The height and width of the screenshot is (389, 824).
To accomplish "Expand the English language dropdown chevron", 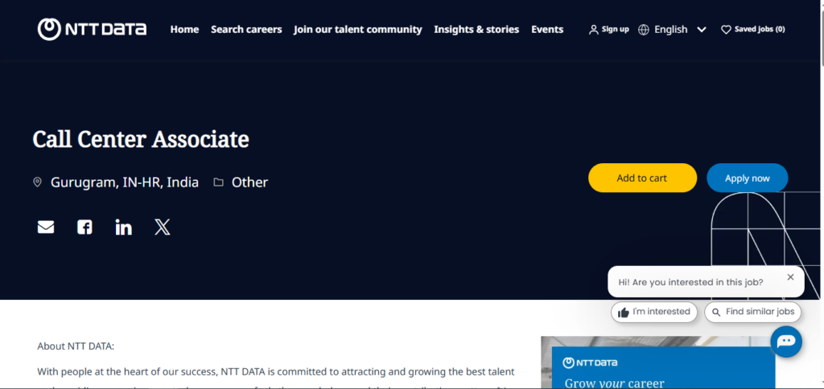I will tap(702, 30).
